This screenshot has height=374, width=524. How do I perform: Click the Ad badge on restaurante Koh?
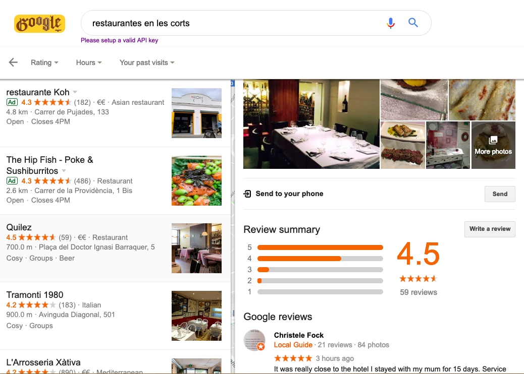coord(12,102)
